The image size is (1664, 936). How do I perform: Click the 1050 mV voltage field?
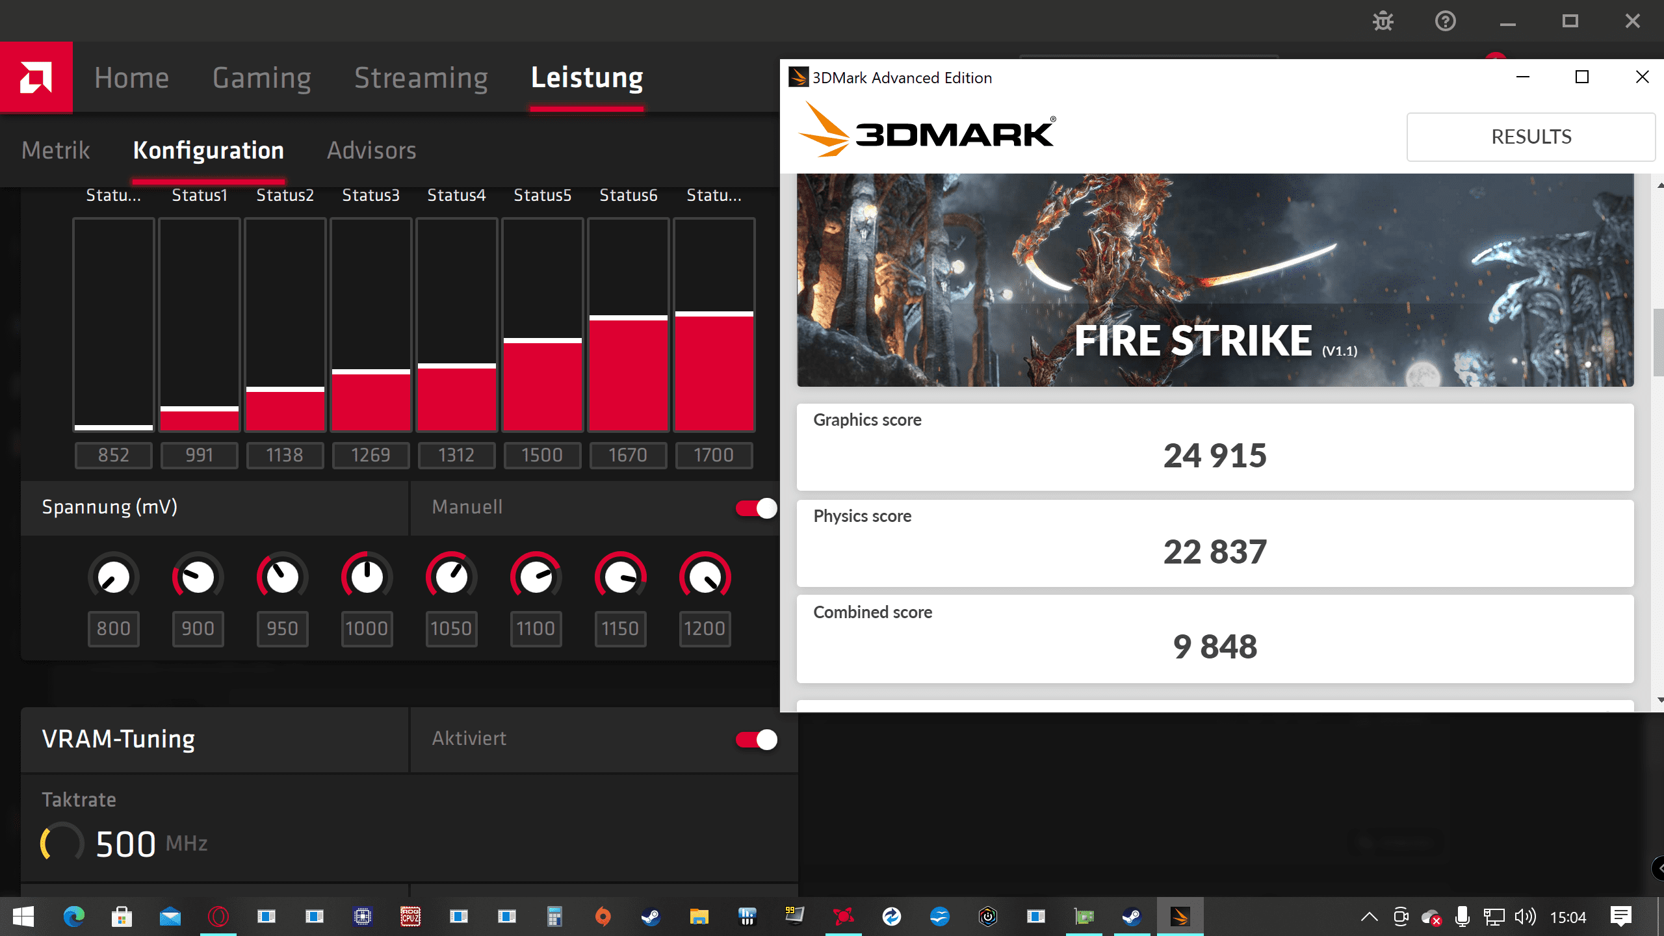pos(452,629)
